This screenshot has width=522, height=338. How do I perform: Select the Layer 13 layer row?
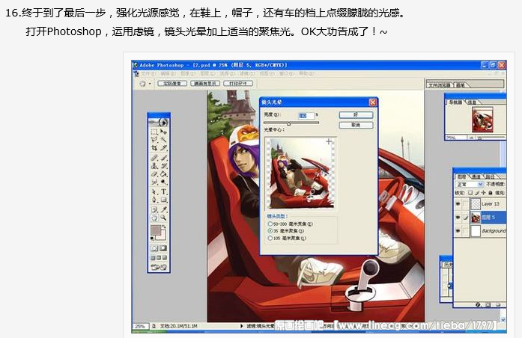pos(480,203)
